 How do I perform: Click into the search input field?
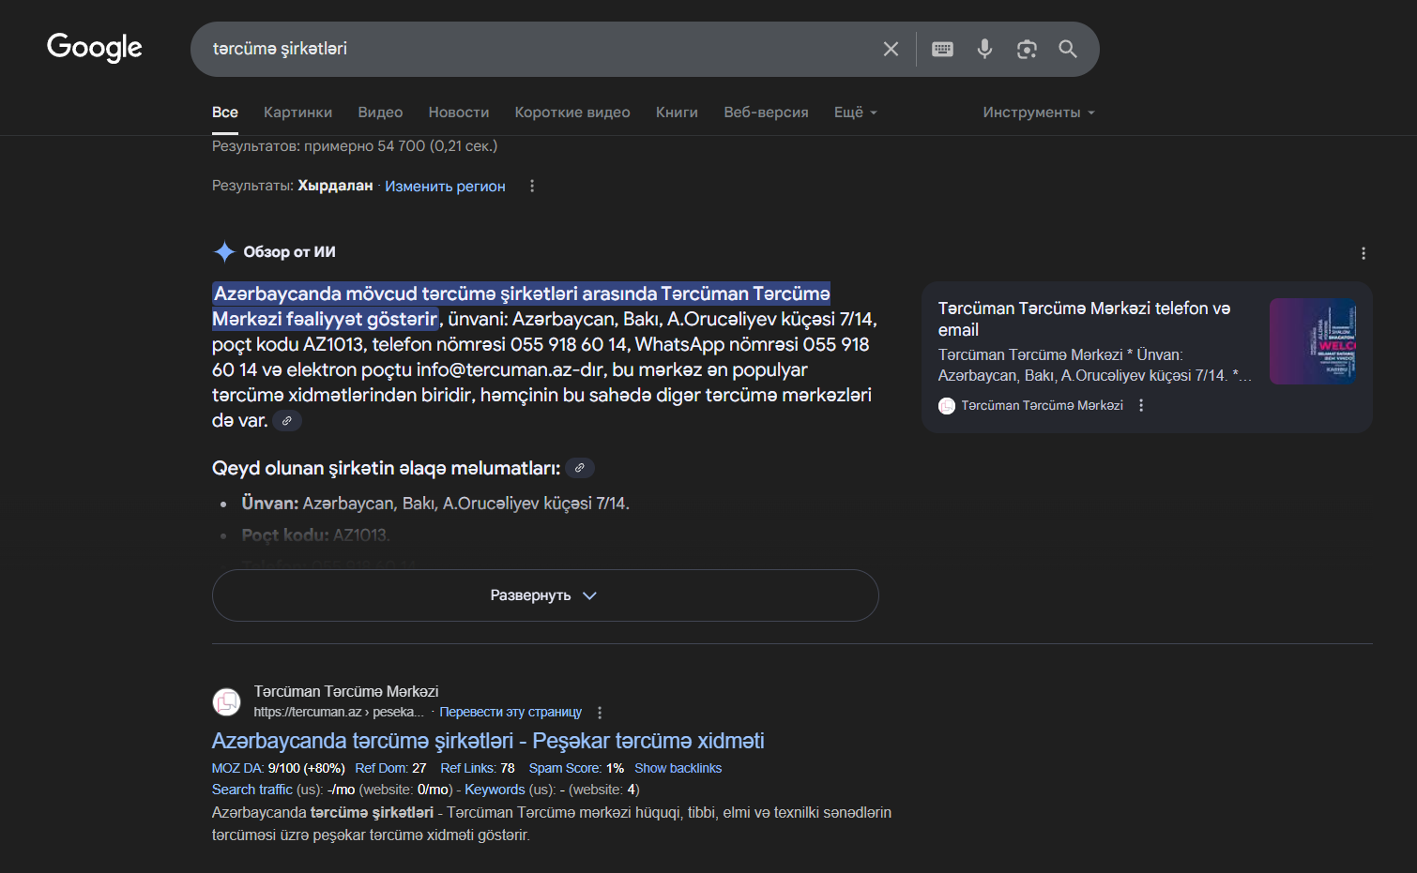(535, 49)
